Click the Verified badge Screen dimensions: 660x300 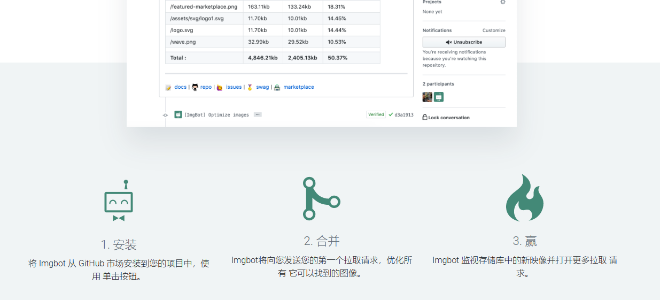376,114
